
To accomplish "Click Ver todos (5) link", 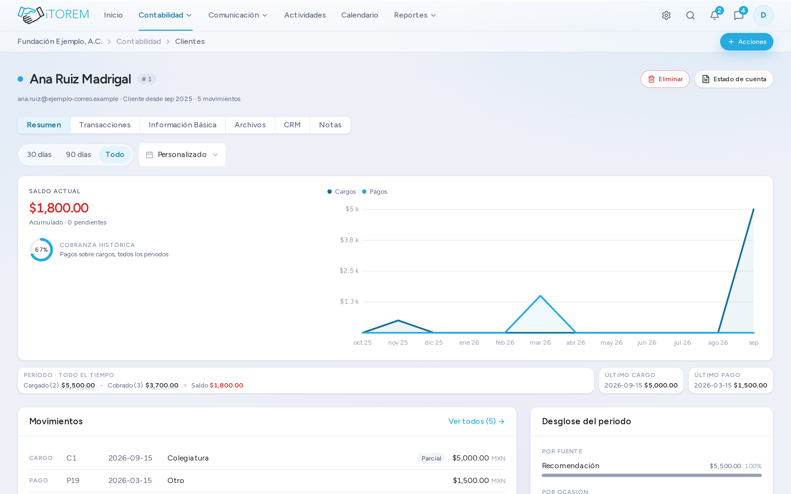I will click(x=476, y=422).
